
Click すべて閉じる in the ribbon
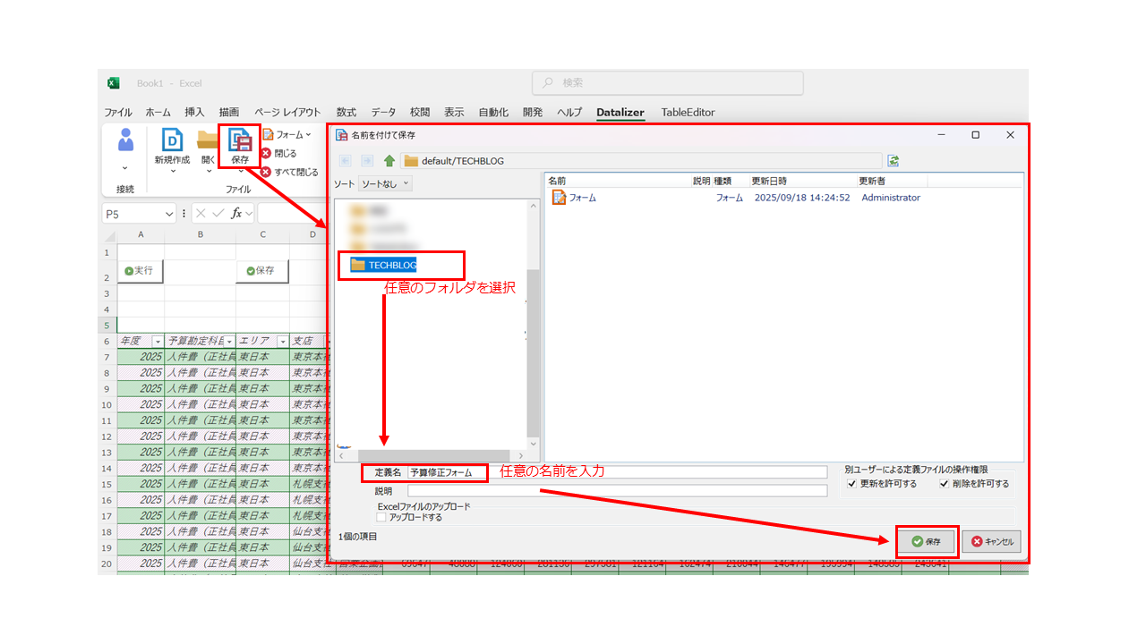(290, 172)
